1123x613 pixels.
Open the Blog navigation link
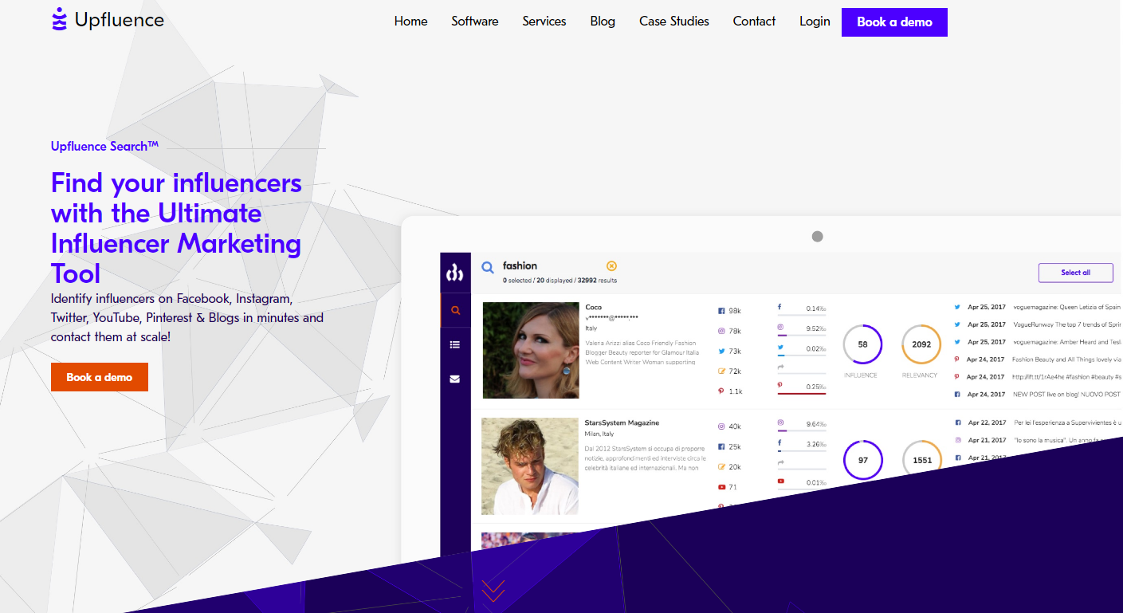[x=603, y=22]
